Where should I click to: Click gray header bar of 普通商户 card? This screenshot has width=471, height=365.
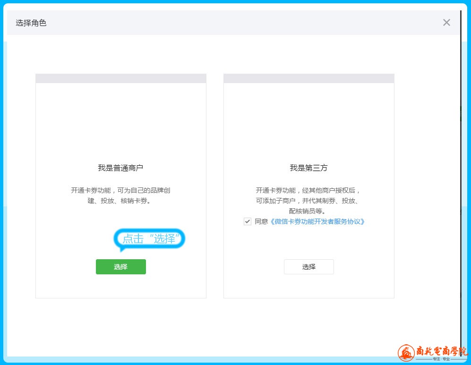120,78
